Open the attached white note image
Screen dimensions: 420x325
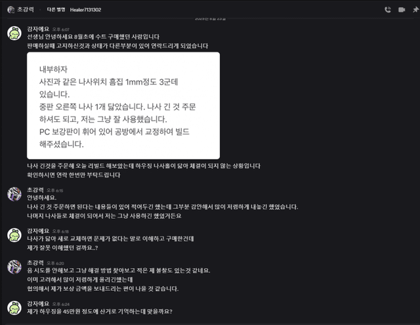pyautogui.click(x=123, y=105)
